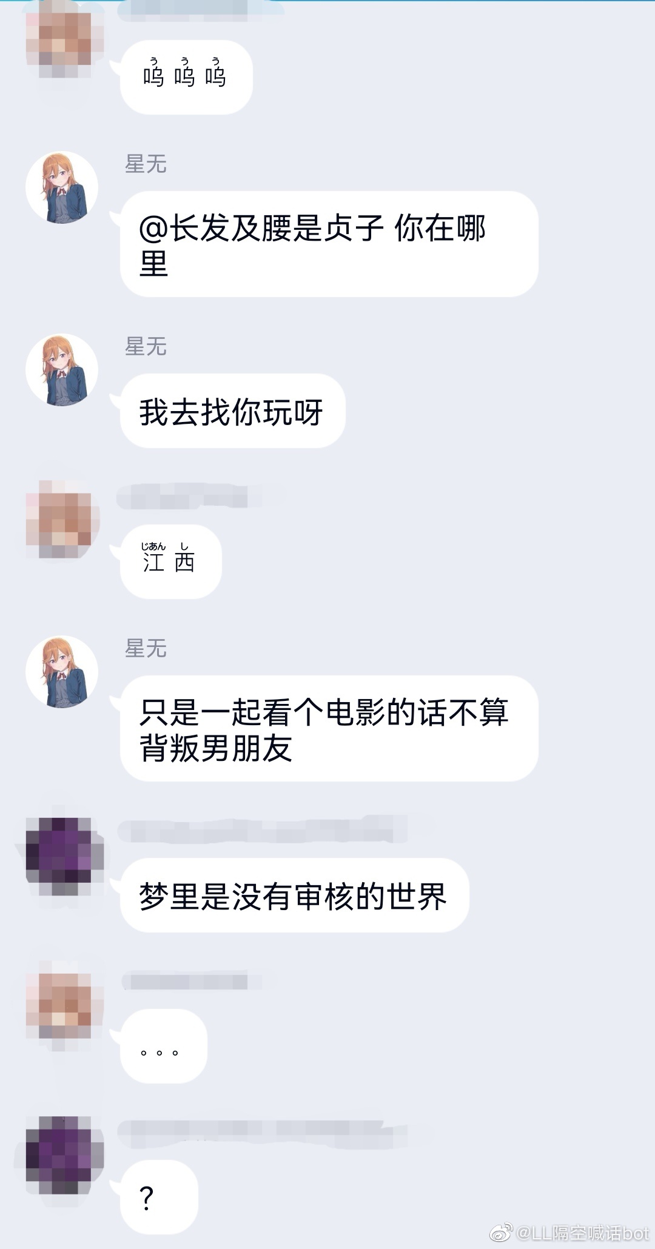
Task: Select the 。。。 message bubble
Action: click(x=163, y=1046)
